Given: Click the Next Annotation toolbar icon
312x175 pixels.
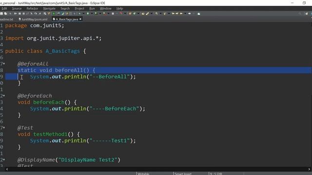Looking at the screenshot, I should (156, 14).
